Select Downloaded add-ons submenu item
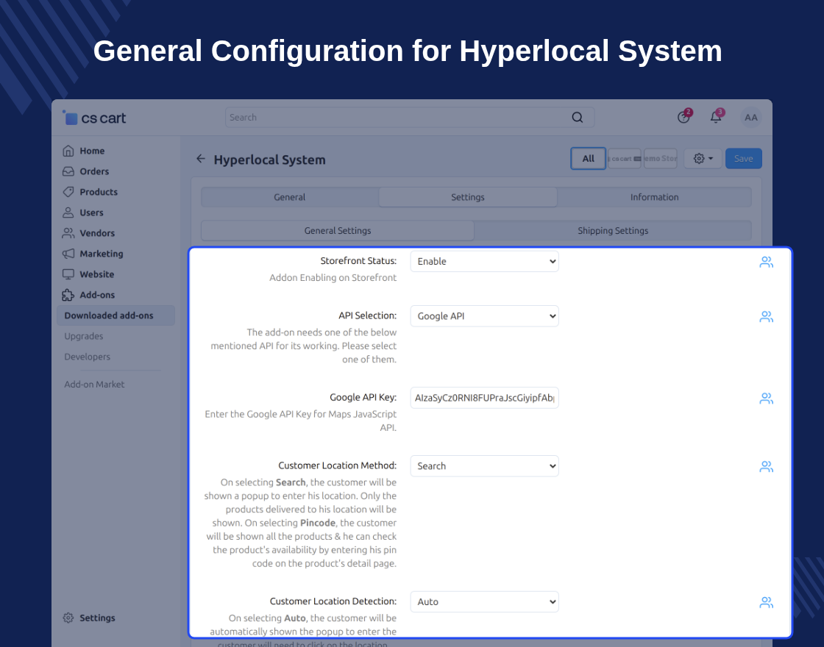Image resolution: width=824 pixels, height=647 pixels. pyautogui.click(x=116, y=315)
